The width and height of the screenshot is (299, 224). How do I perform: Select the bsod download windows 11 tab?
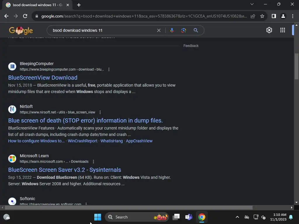pyautogui.click(x=37, y=5)
